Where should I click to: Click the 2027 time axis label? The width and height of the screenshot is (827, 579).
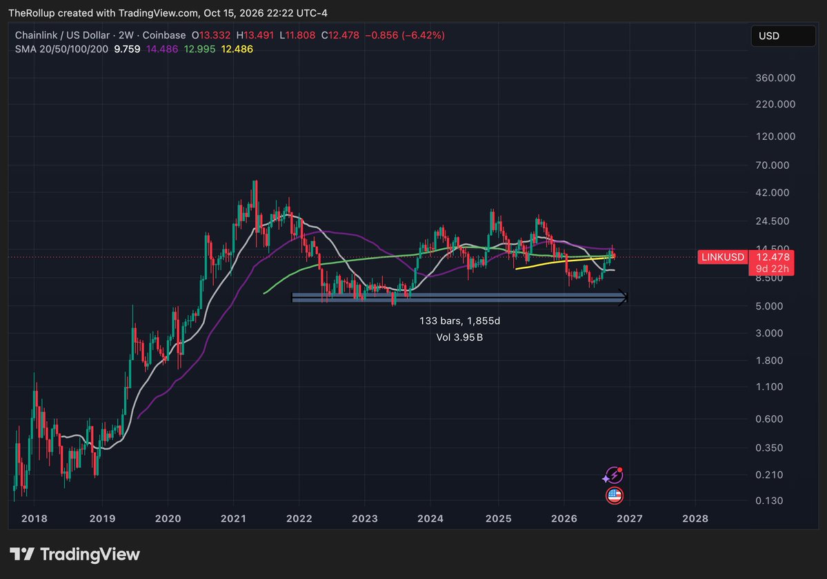click(x=630, y=518)
